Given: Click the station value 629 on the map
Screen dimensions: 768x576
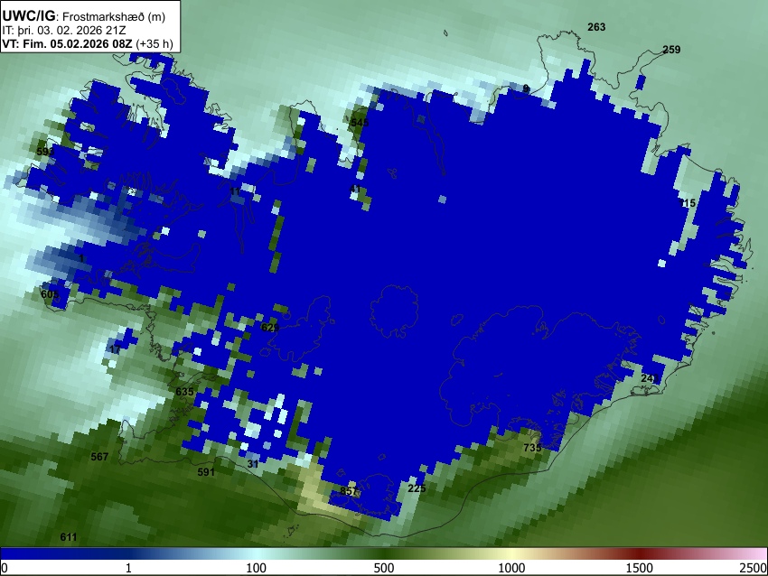Looking at the screenshot, I should tap(270, 328).
